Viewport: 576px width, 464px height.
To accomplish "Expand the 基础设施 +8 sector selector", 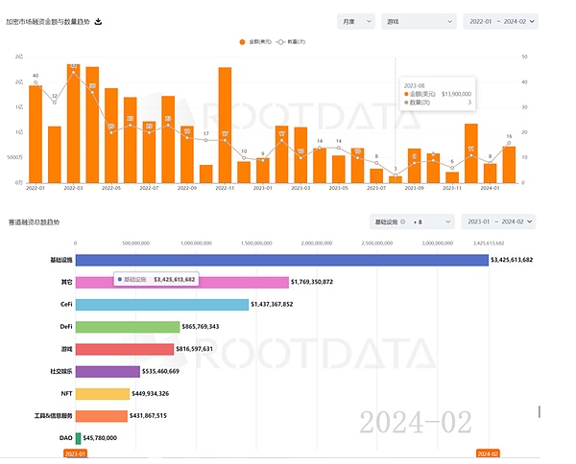I will point(412,221).
